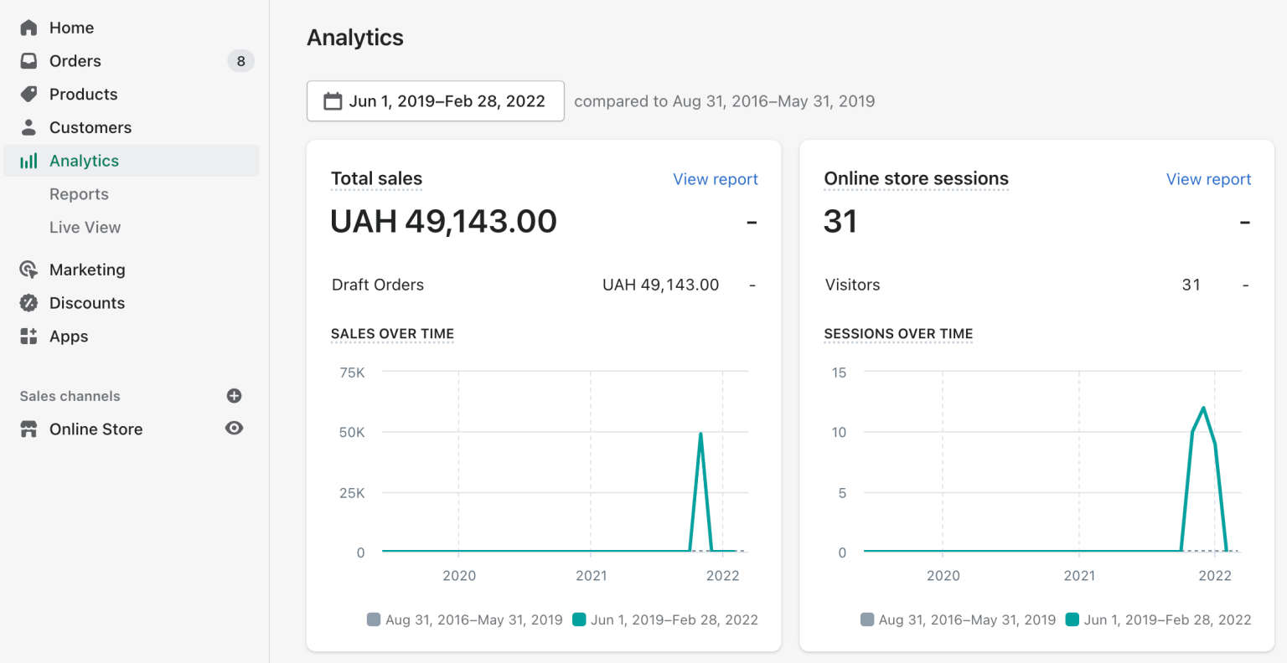
Task: Select the Customers icon
Action: (28, 127)
